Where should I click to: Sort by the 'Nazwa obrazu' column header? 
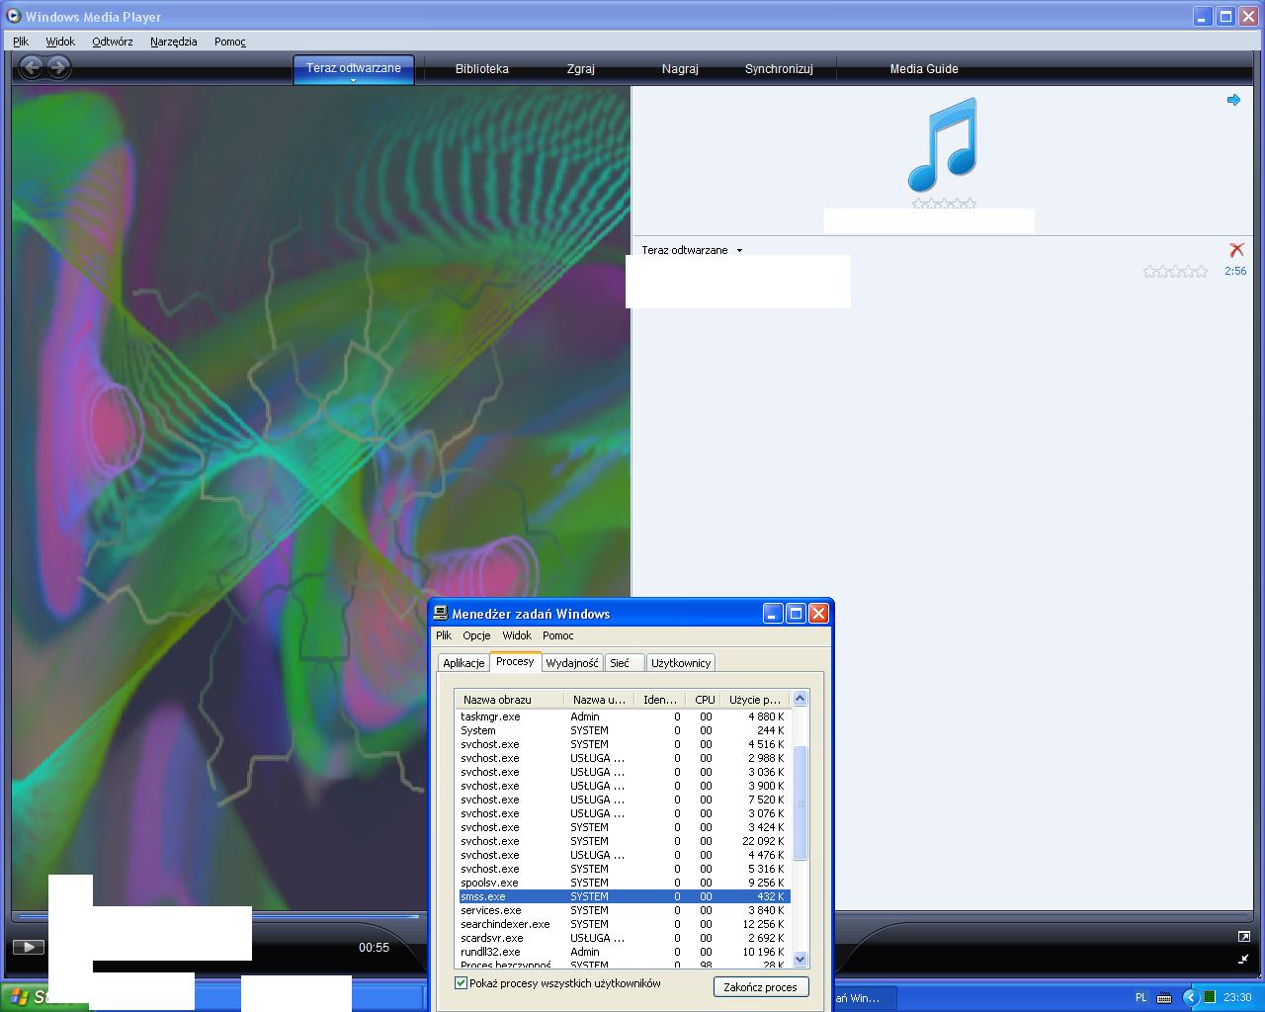pyautogui.click(x=510, y=700)
